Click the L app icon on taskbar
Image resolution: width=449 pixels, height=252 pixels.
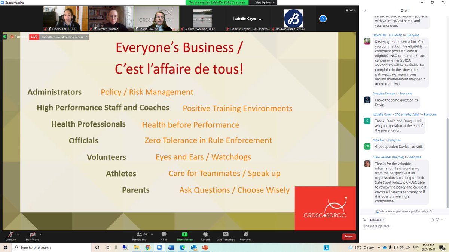pos(326,247)
